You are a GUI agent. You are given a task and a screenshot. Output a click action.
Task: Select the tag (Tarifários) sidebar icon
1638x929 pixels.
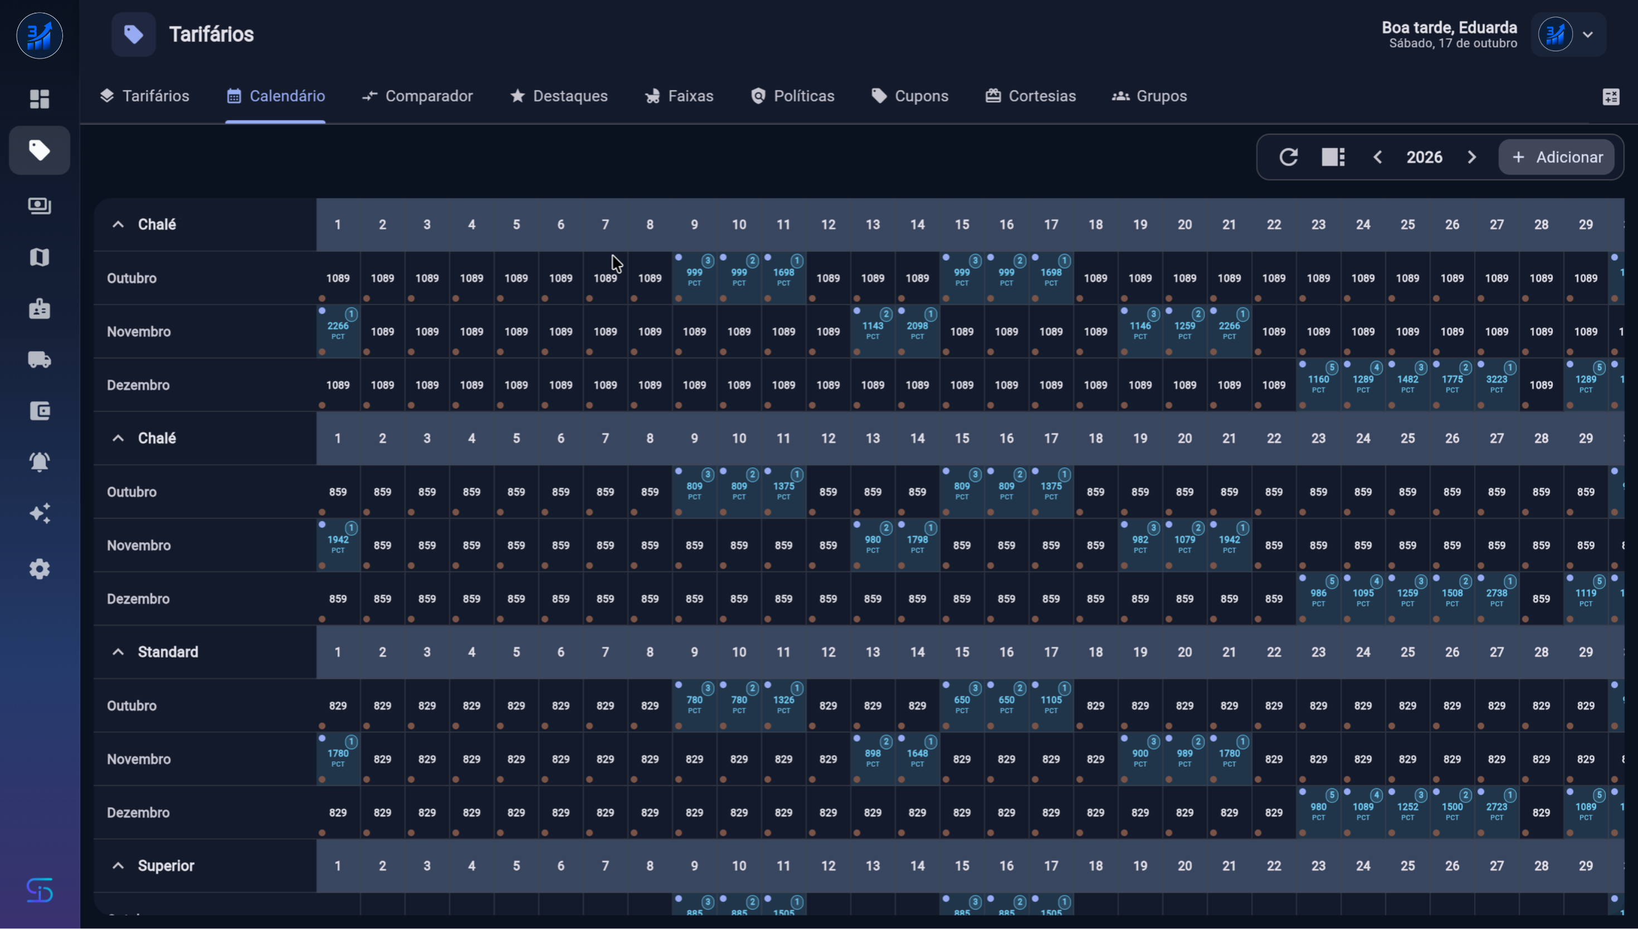(40, 150)
